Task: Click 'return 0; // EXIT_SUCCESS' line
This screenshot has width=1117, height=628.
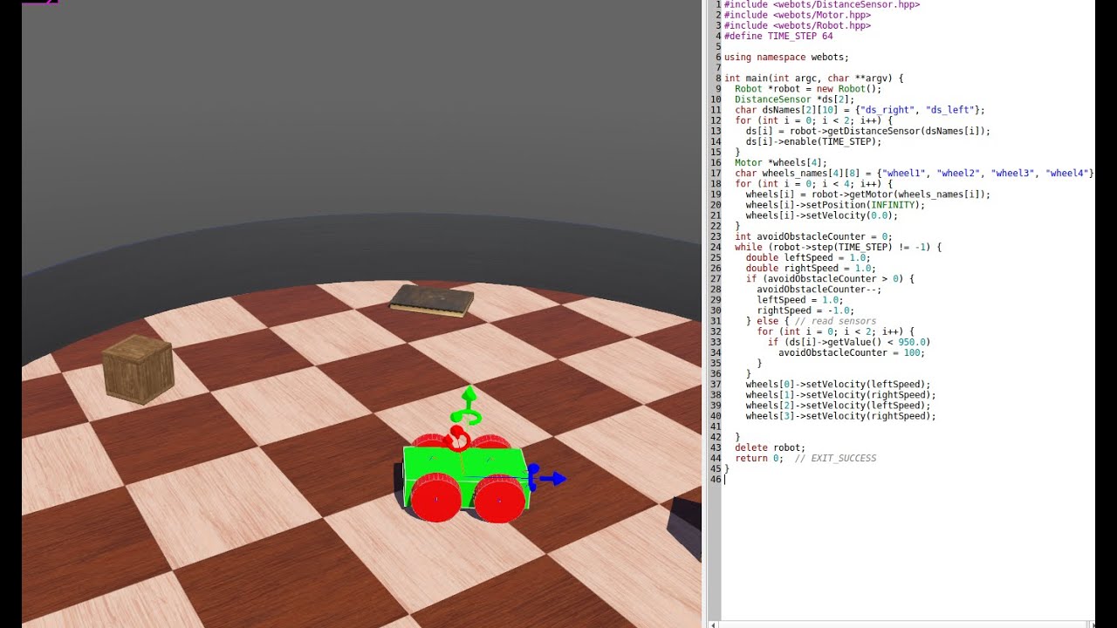Action: click(x=805, y=457)
